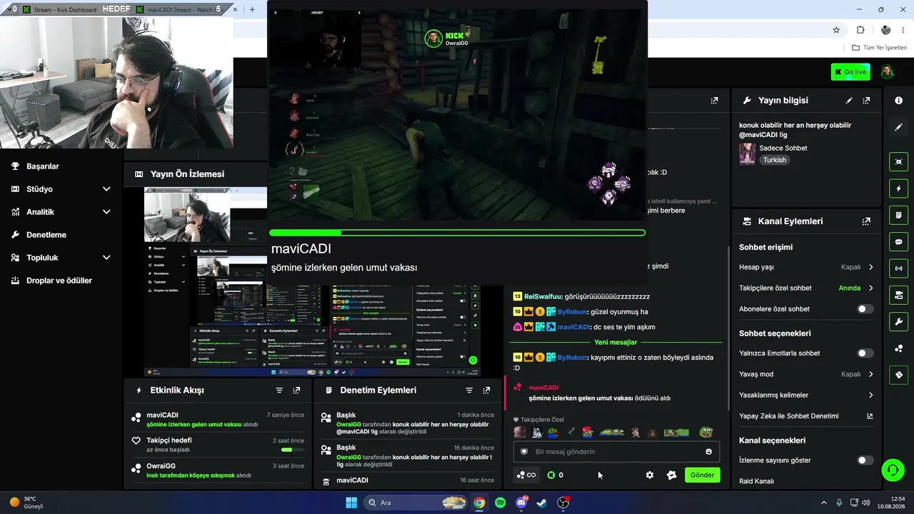Open Yasaklanmış kelimeler settings

point(806,395)
